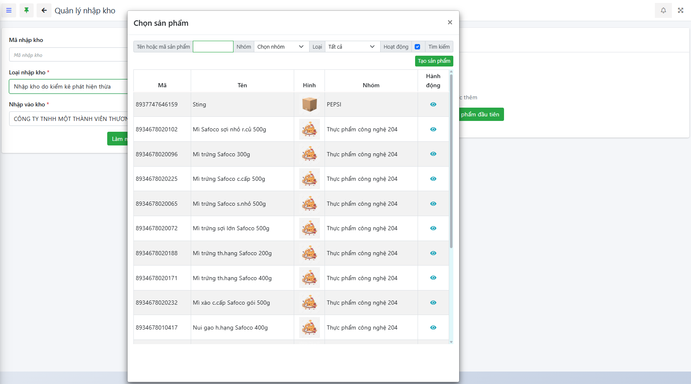Click the Sting product thumbnail image
Image resolution: width=691 pixels, height=384 pixels.
pyautogui.click(x=309, y=104)
